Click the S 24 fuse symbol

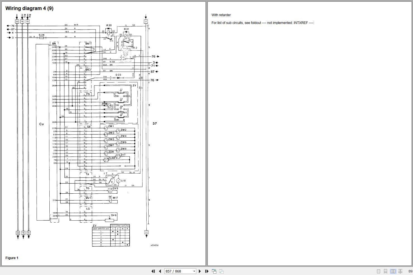(42, 37)
